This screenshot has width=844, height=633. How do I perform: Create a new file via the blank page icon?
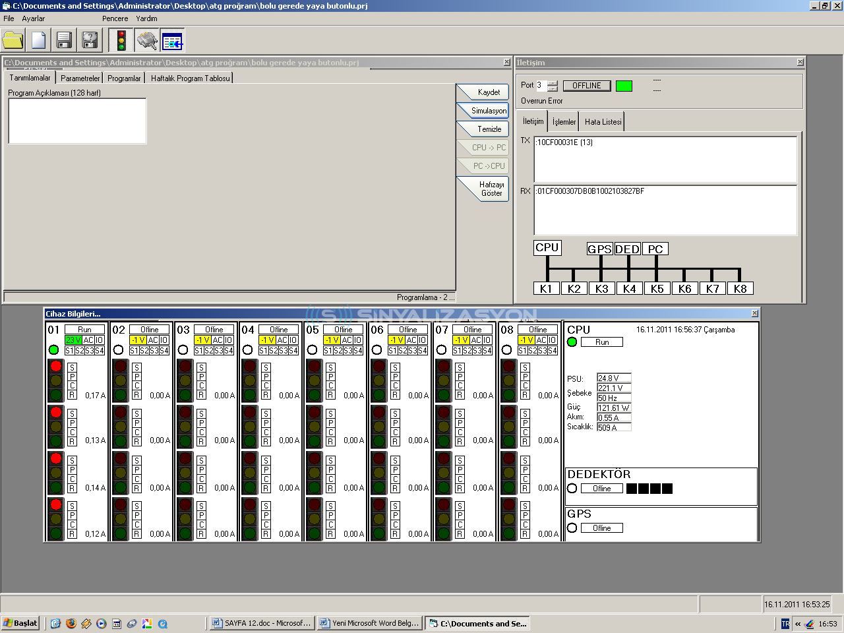tap(38, 40)
